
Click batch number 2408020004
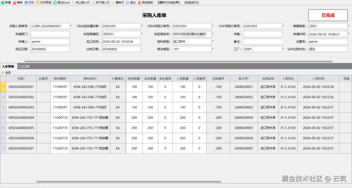244,118
